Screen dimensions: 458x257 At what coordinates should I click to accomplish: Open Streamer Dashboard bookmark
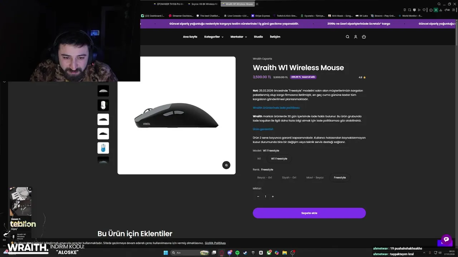point(181,16)
